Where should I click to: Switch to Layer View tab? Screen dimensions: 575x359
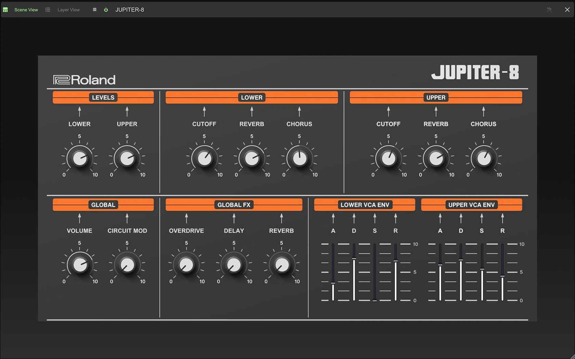pyautogui.click(x=68, y=10)
